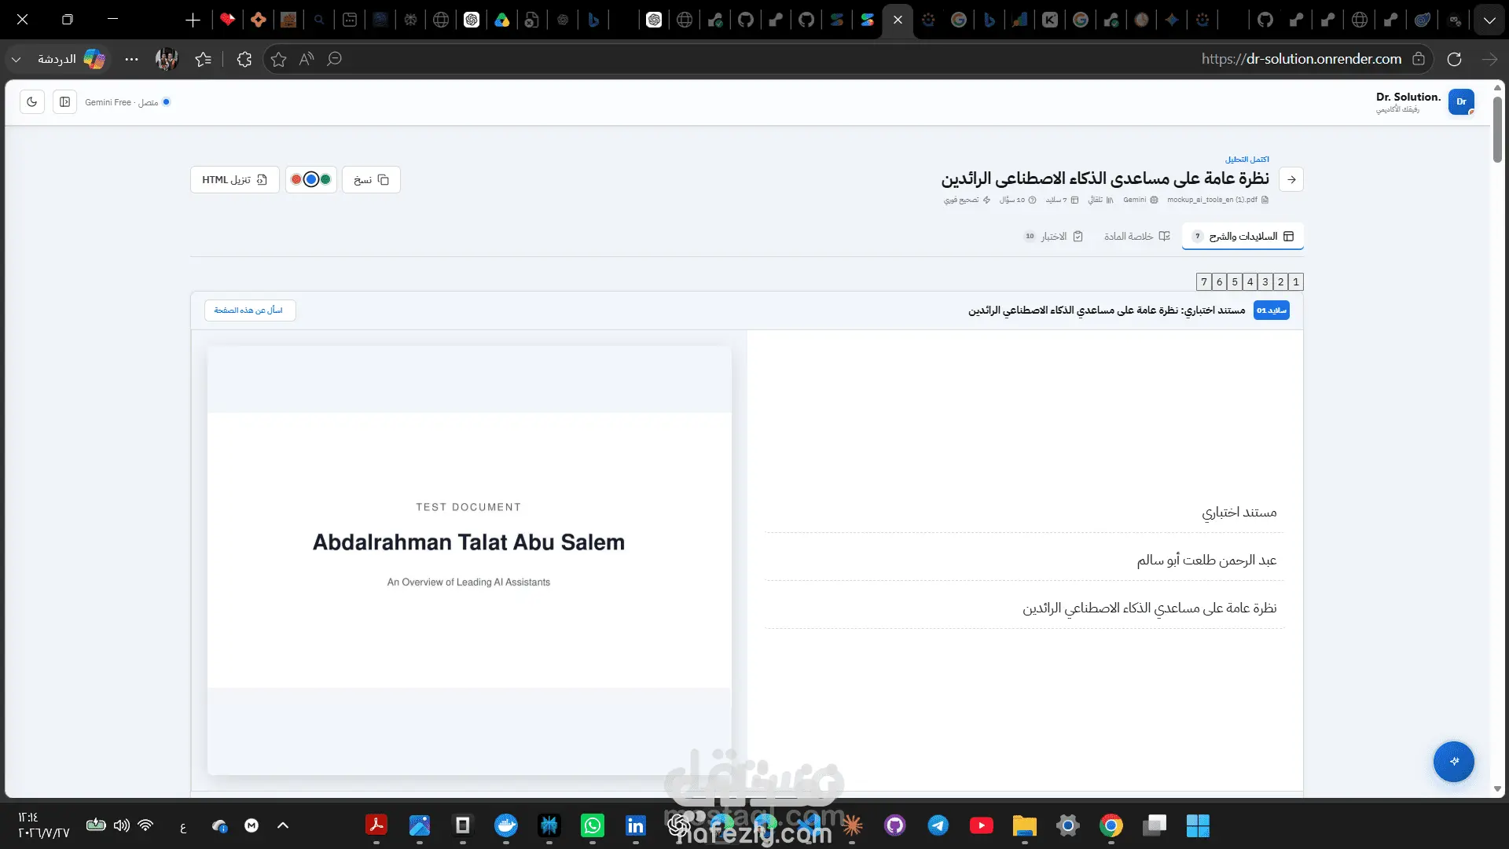Select the red theme color swatch
1509x849 pixels.
click(x=296, y=180)
